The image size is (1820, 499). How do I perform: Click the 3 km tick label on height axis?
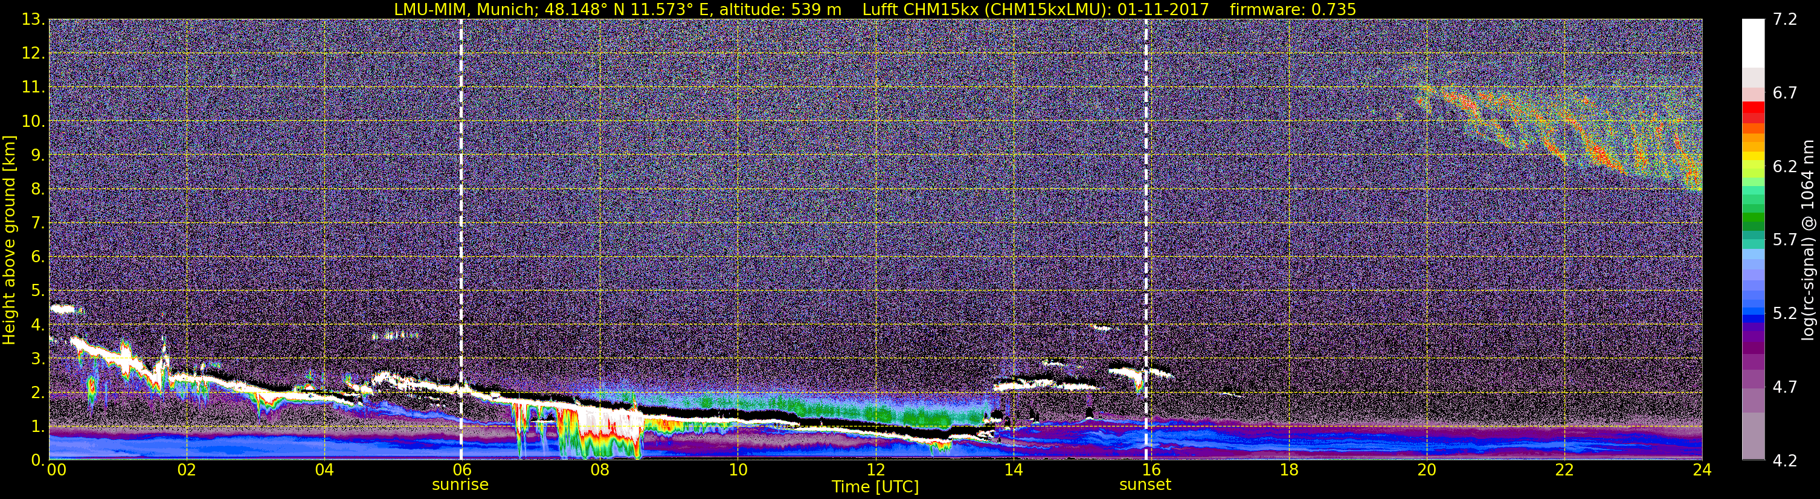37,359
